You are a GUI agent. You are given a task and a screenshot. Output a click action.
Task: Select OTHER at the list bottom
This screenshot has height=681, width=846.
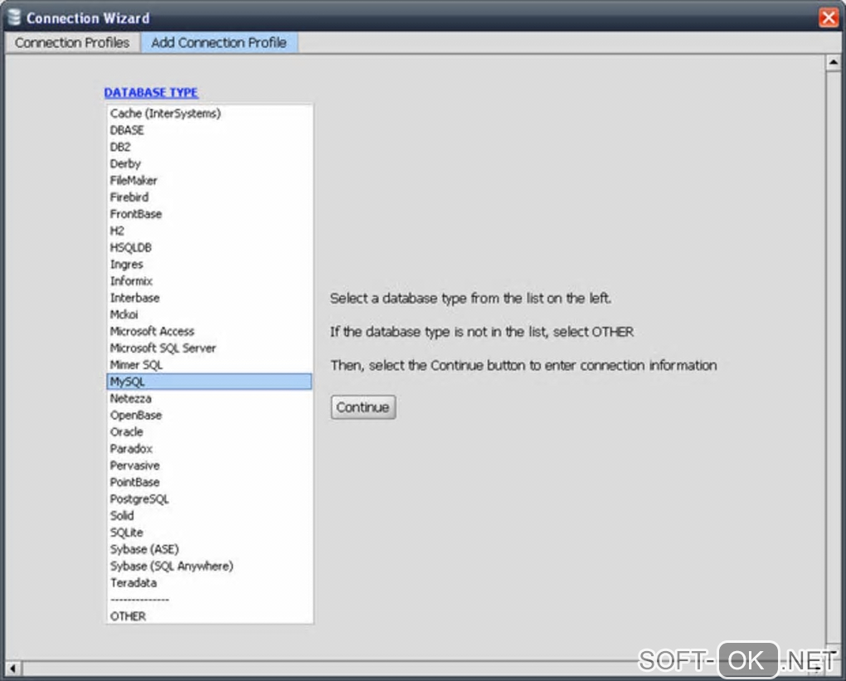pos(209,615)
